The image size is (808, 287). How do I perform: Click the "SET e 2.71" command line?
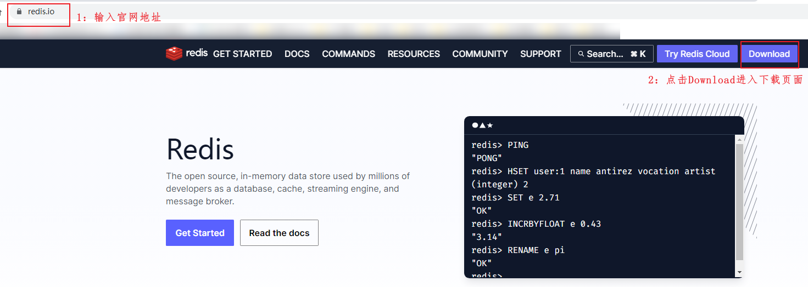point(515,198)
